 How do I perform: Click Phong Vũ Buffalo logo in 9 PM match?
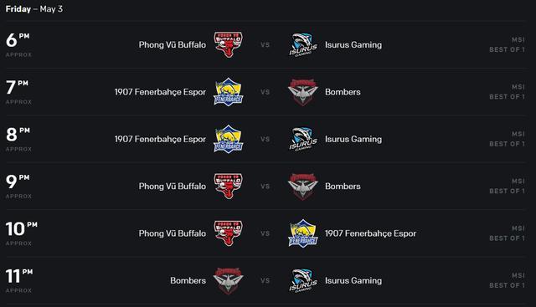[x=229, y=186]
